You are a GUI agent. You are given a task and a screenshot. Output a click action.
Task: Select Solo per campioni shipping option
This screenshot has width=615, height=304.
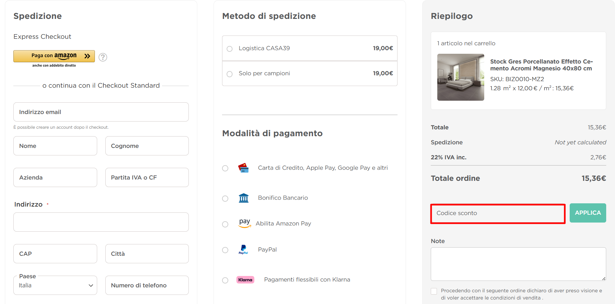tap(230, 74)
